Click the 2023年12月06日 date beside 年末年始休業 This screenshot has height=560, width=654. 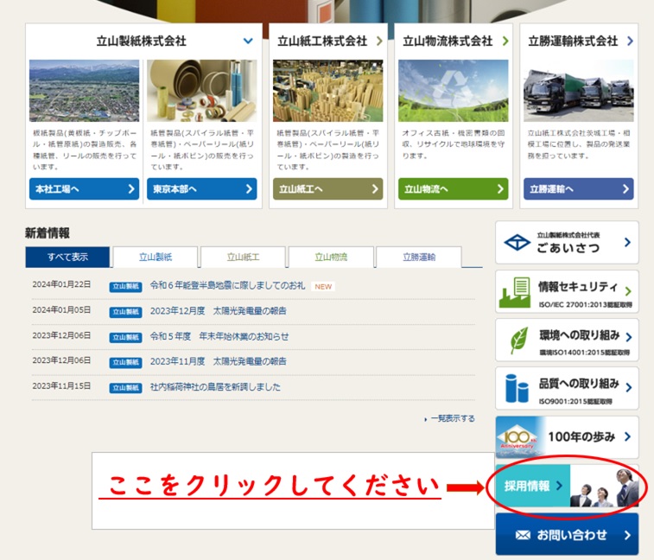61,335
